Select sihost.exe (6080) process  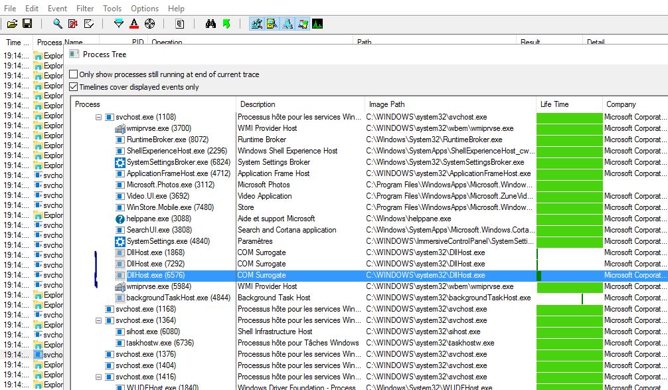(153, 332)
